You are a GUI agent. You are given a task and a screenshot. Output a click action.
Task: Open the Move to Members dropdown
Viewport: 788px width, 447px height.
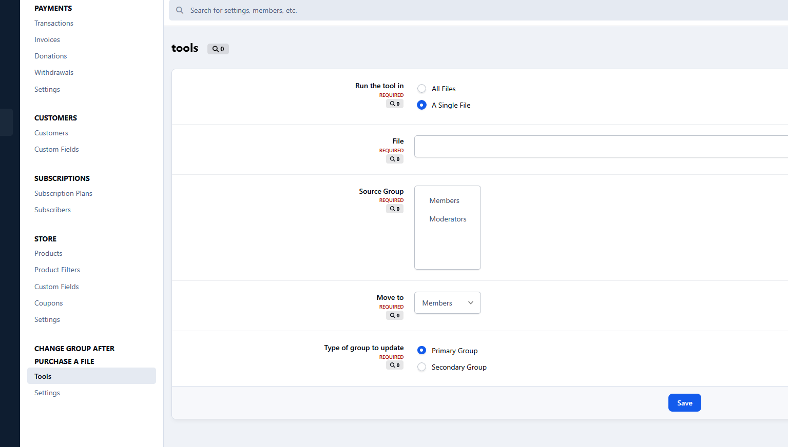[x=447, y=303]
